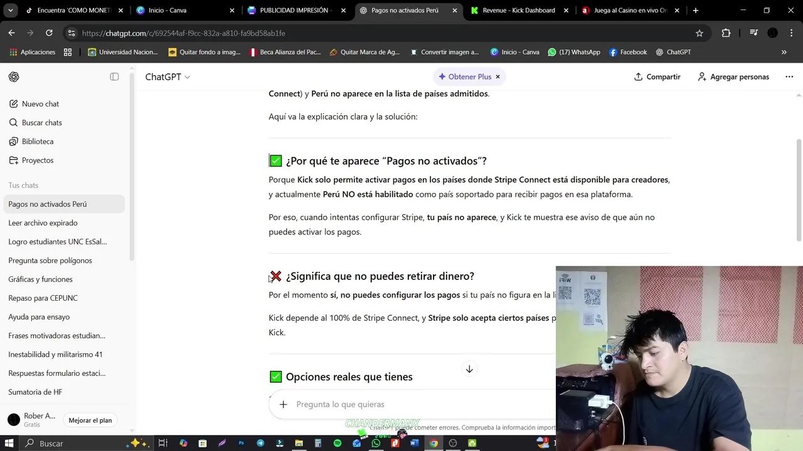Select the 'Pagos no activados Perú' chat
This screenshot has width=803, height=451.
tap(64, 204)
